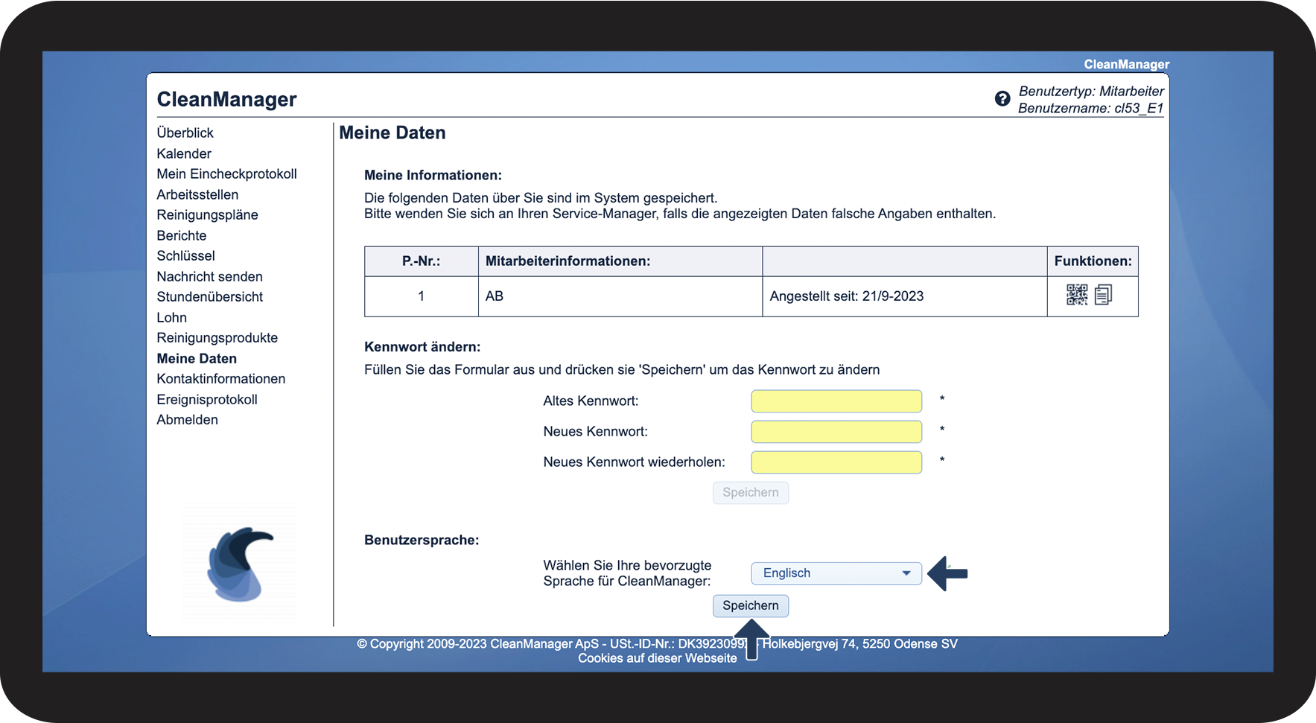Open Schlüssel in the sidebar
Image resolution: width=1316 pixels, height=723 pixels.
[x=185, y=256]
